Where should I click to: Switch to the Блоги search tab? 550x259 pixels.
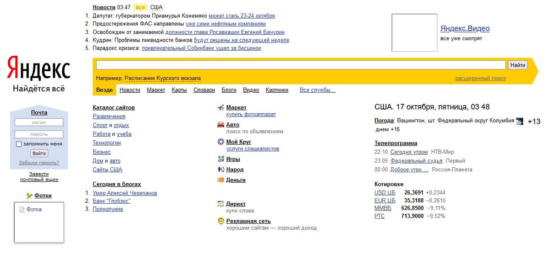pyautogui.click(x=229, y=90)
